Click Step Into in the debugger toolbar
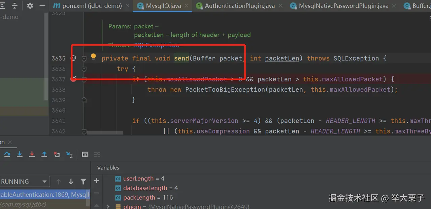This screenshot has width=431, height=209. [x=20, y=154]
